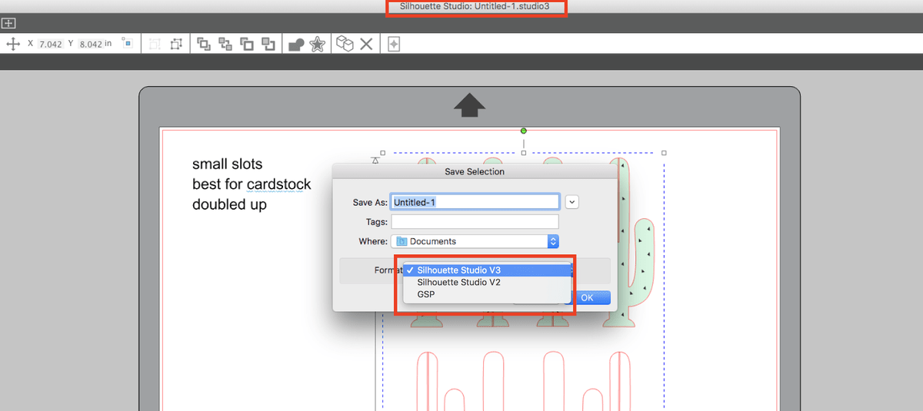The width and height of the screenshot is (923, 411).
Task: Click the Group selected shapes icon
Action: (155, 44)
